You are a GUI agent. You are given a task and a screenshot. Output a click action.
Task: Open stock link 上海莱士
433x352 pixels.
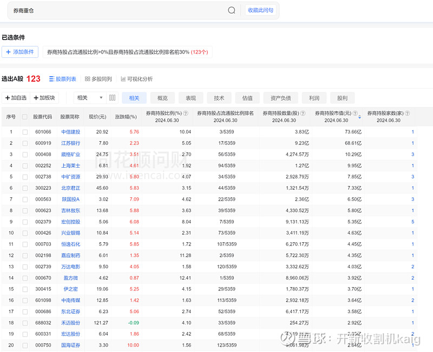tap(71, 166)
